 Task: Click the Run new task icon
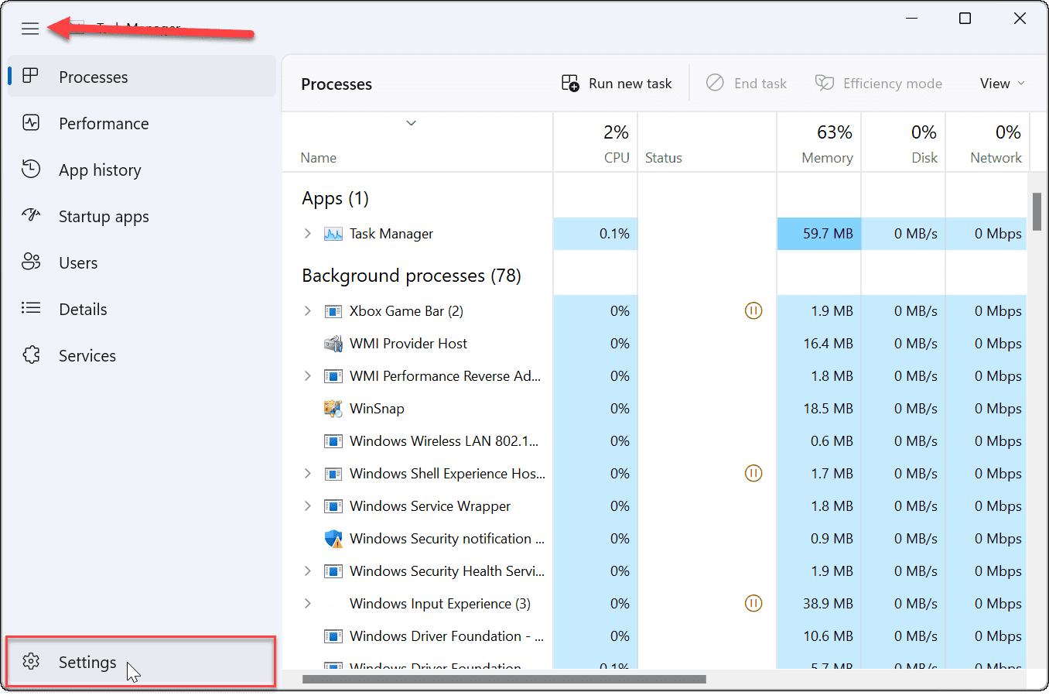(x=570, y=84)
